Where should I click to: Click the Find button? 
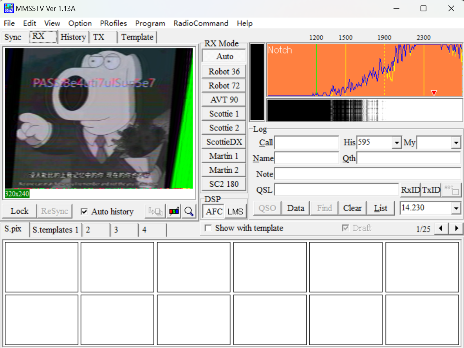324,208
